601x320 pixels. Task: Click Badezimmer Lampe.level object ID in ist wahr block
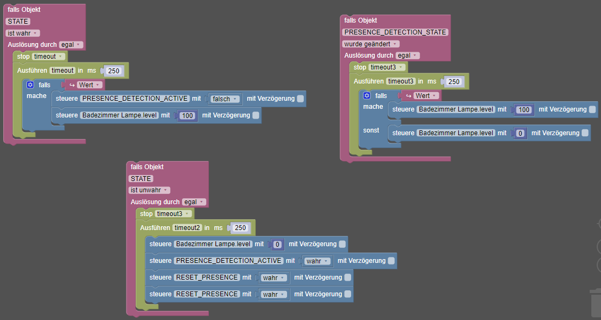[x=120, y=115]
